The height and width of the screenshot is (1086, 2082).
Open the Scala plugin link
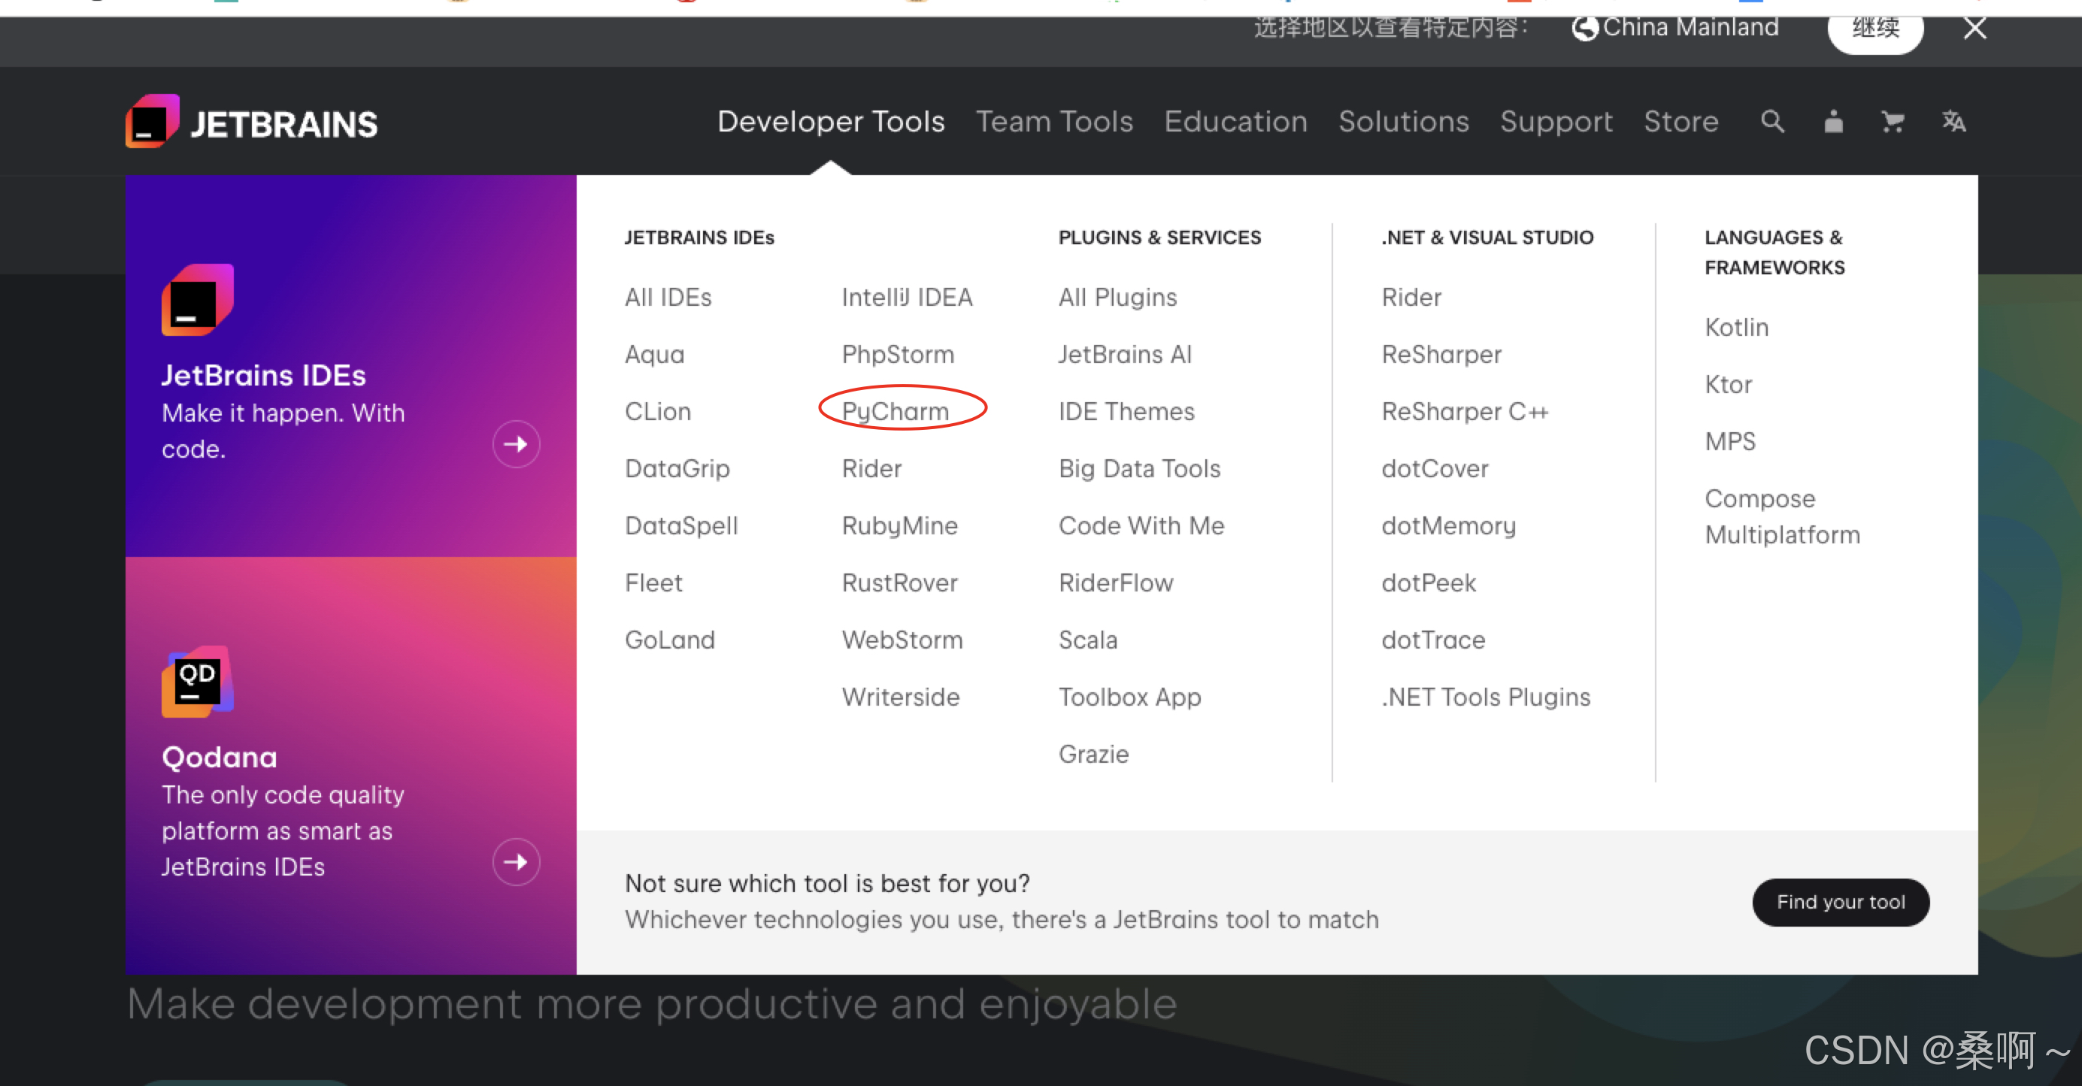pos(1088,640)
